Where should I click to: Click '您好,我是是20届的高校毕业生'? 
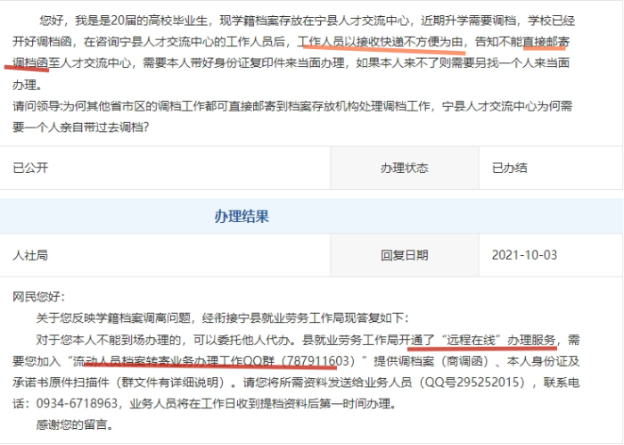(124, 21)
